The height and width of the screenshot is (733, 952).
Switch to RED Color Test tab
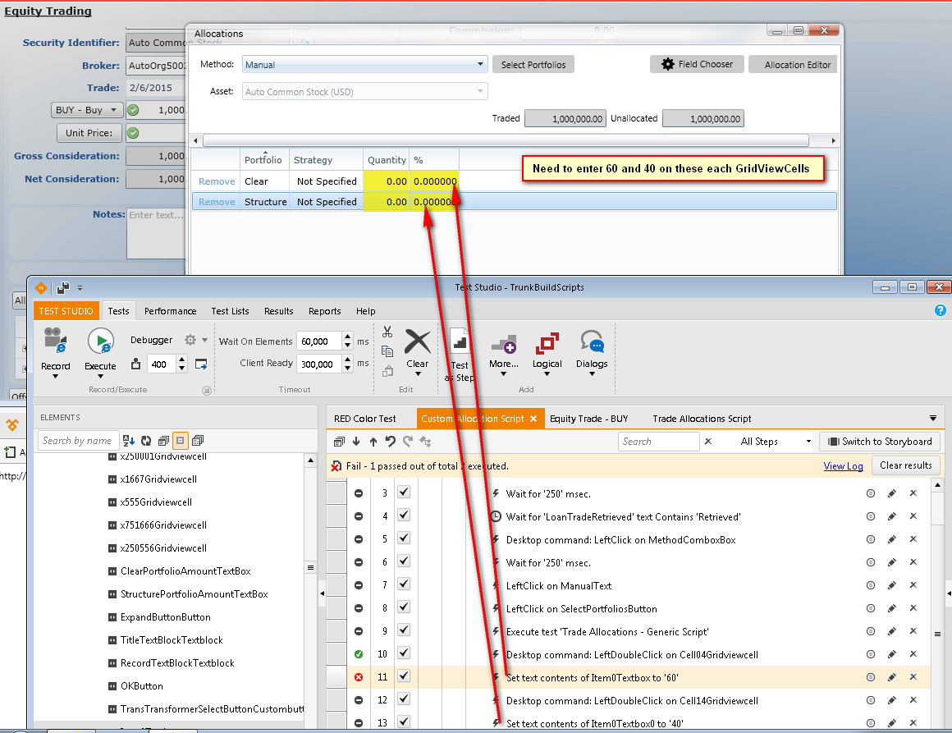365,419
